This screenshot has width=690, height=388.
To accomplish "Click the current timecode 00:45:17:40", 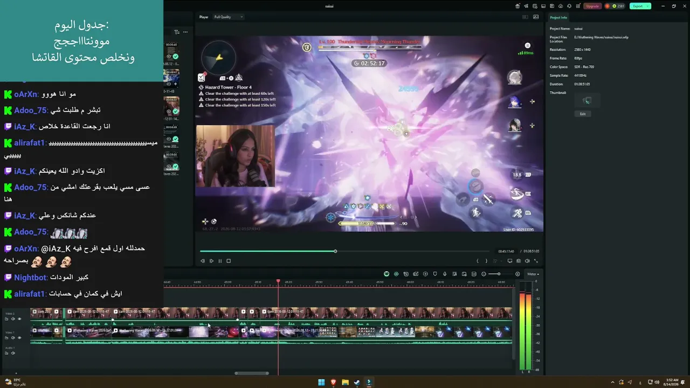I will [x=506, y=251].
